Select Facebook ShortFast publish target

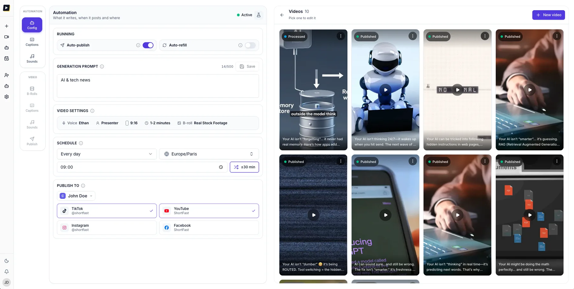coord(209,228)
